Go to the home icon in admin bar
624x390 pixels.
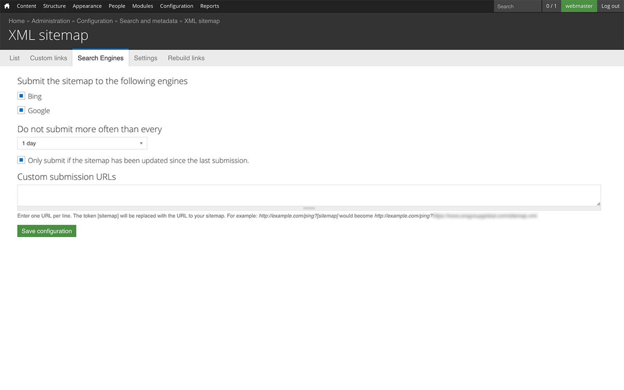tap(7, 6)
